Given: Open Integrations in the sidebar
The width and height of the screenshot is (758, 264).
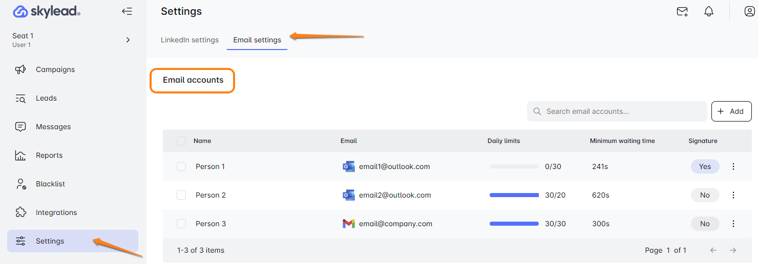Looking at the screenshot, I should click(x=56, y=212).
